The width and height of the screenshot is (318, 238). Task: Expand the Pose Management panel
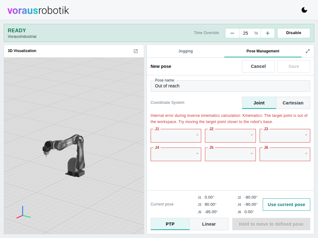click(x=308, y=51)
